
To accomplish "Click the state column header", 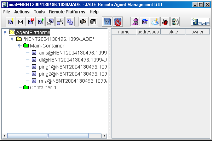I will 173,32.
